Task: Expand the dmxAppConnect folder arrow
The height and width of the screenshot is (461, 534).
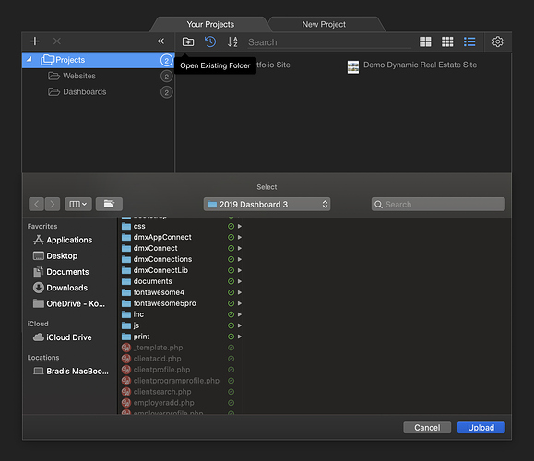Action: [240, 237]
